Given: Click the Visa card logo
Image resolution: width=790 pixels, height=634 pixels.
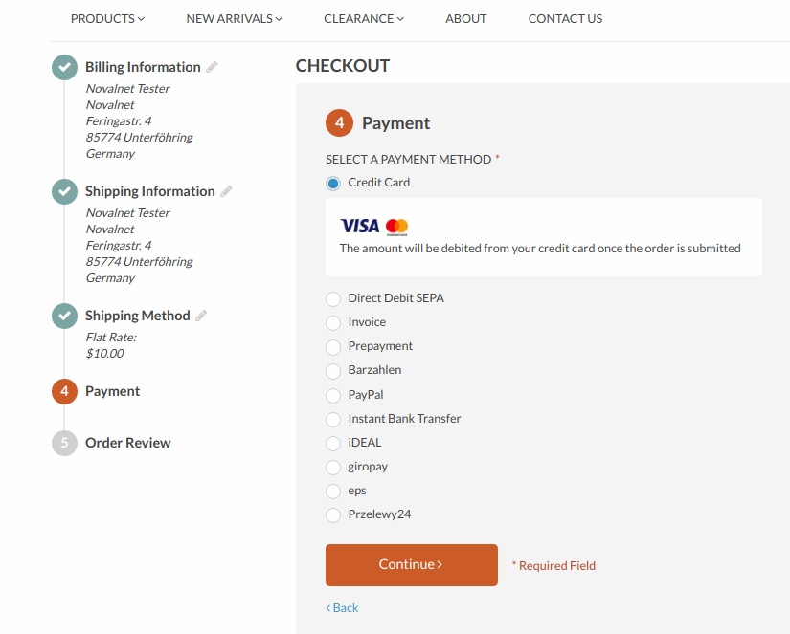Looking at the screenshot, I should 360,226.
